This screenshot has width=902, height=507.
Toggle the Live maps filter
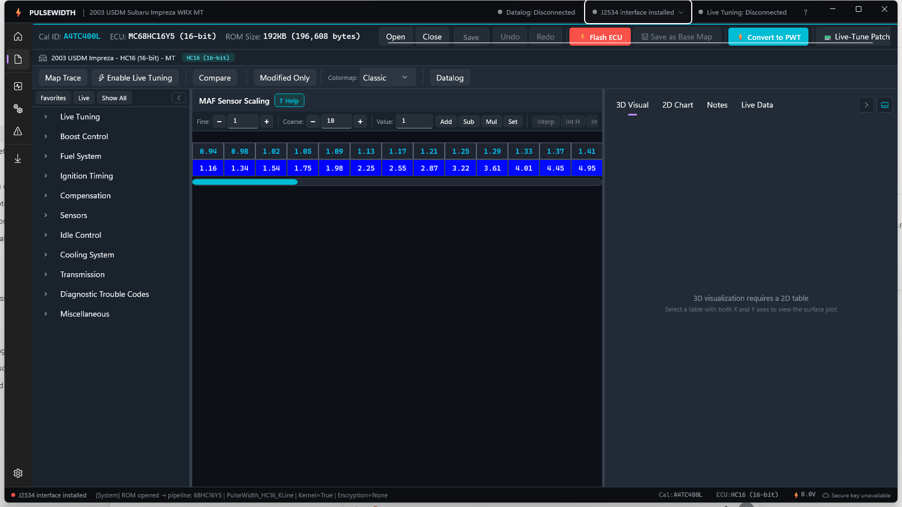(x=84, y=98)
